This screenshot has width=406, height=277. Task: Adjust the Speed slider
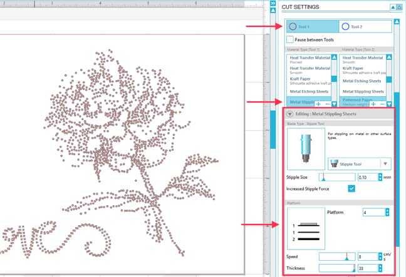[345, 256]
